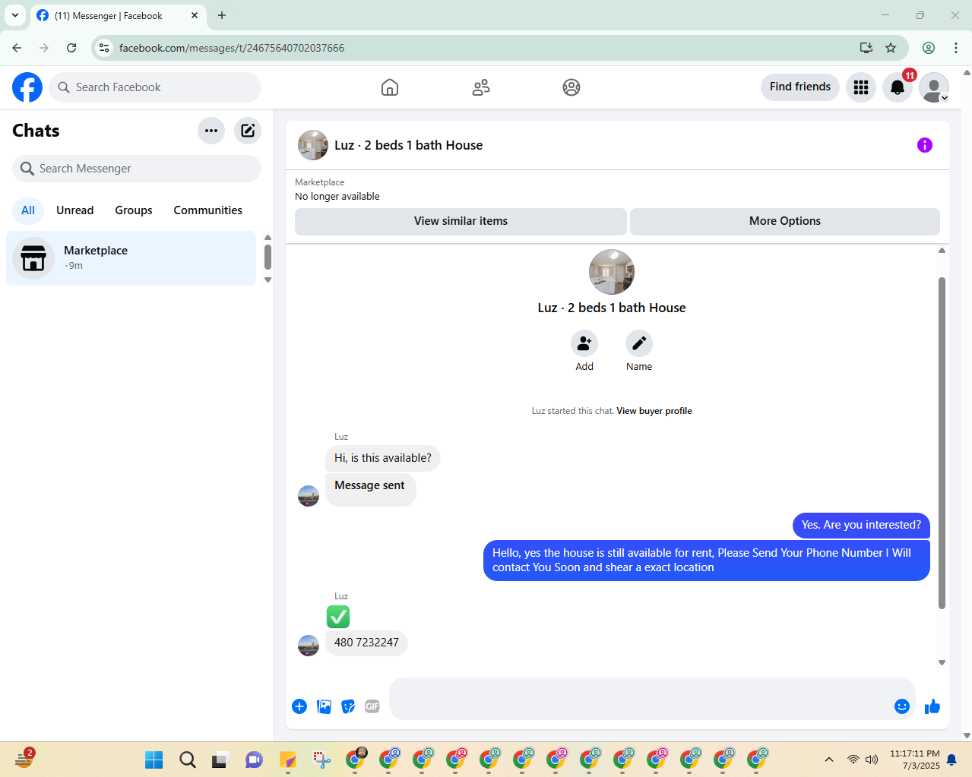Click the browser back arrow
This screenshot has width=972, height=777.
tap(17, 48)
